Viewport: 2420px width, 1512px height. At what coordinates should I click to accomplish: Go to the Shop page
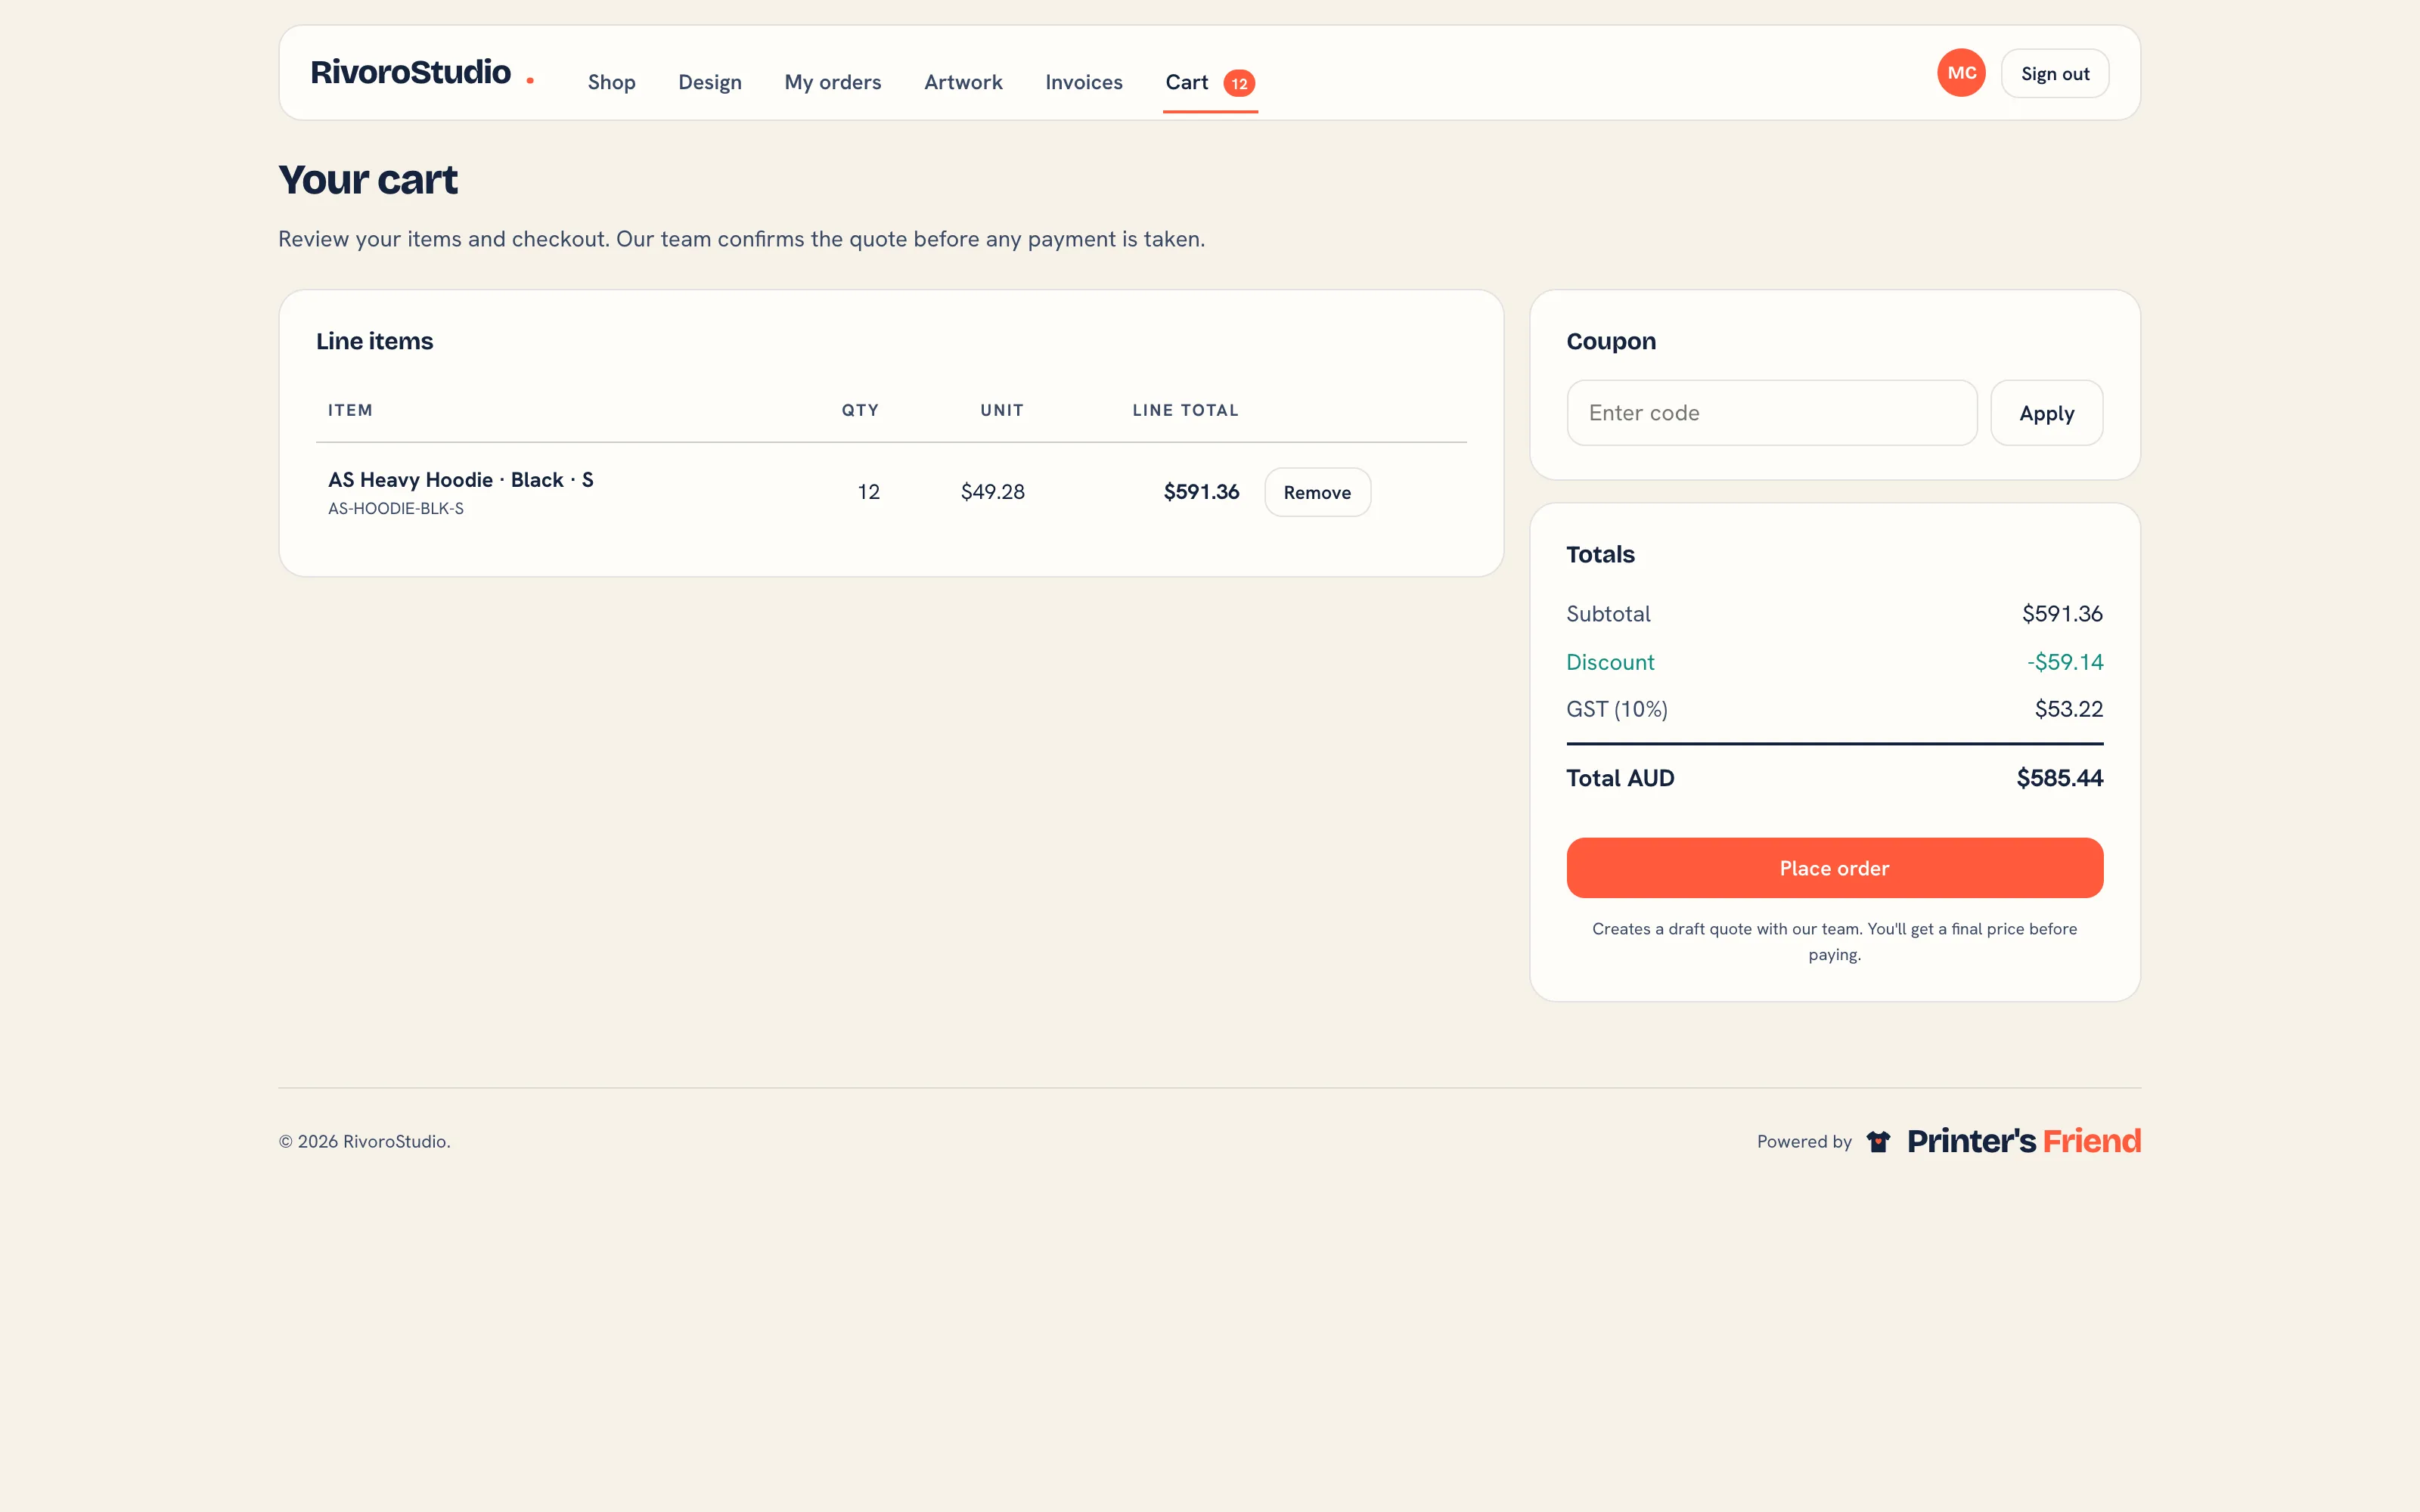coord(611,82)
